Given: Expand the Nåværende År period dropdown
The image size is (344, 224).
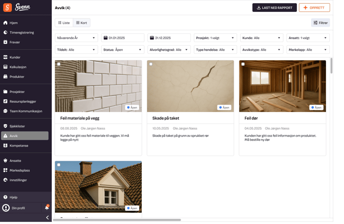Looking at the screenshot, I should (x=76, y=38).
